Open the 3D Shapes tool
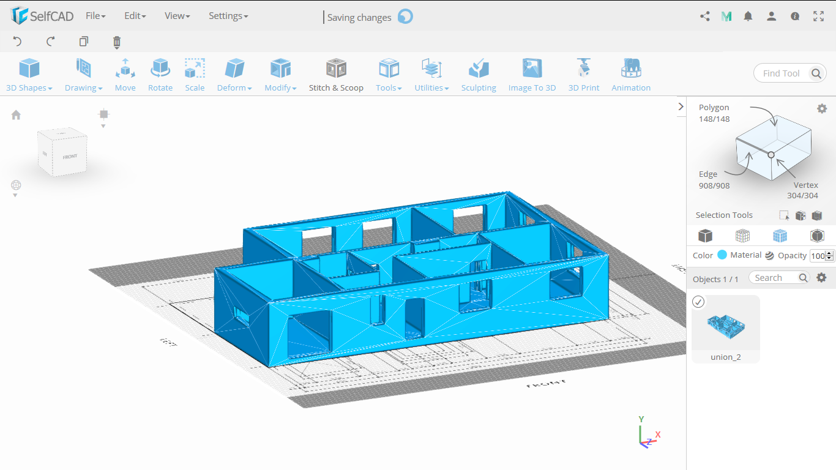The height and width of the screenshot is (470, 836). [x=29, y=75]
